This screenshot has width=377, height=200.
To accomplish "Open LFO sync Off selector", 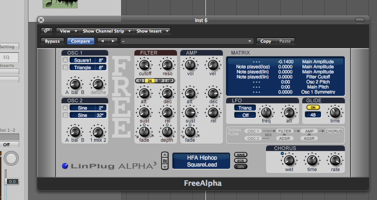I will tap(245, 115).
